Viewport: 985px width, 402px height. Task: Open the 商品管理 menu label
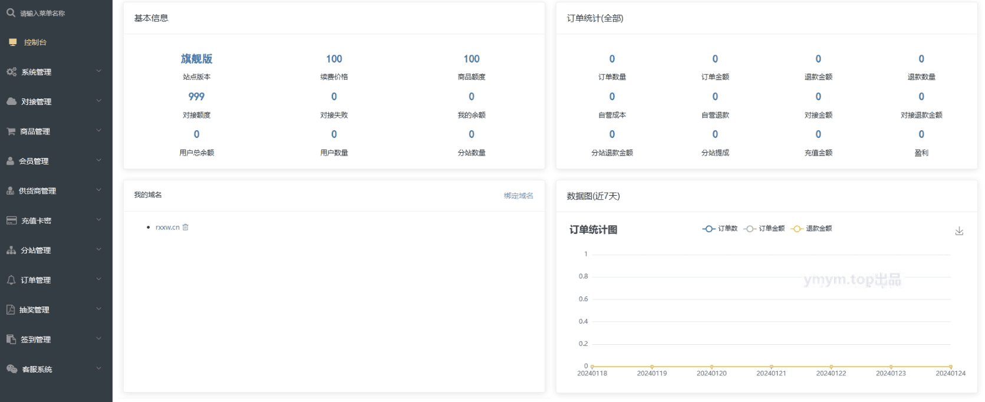tap(35, 131)
